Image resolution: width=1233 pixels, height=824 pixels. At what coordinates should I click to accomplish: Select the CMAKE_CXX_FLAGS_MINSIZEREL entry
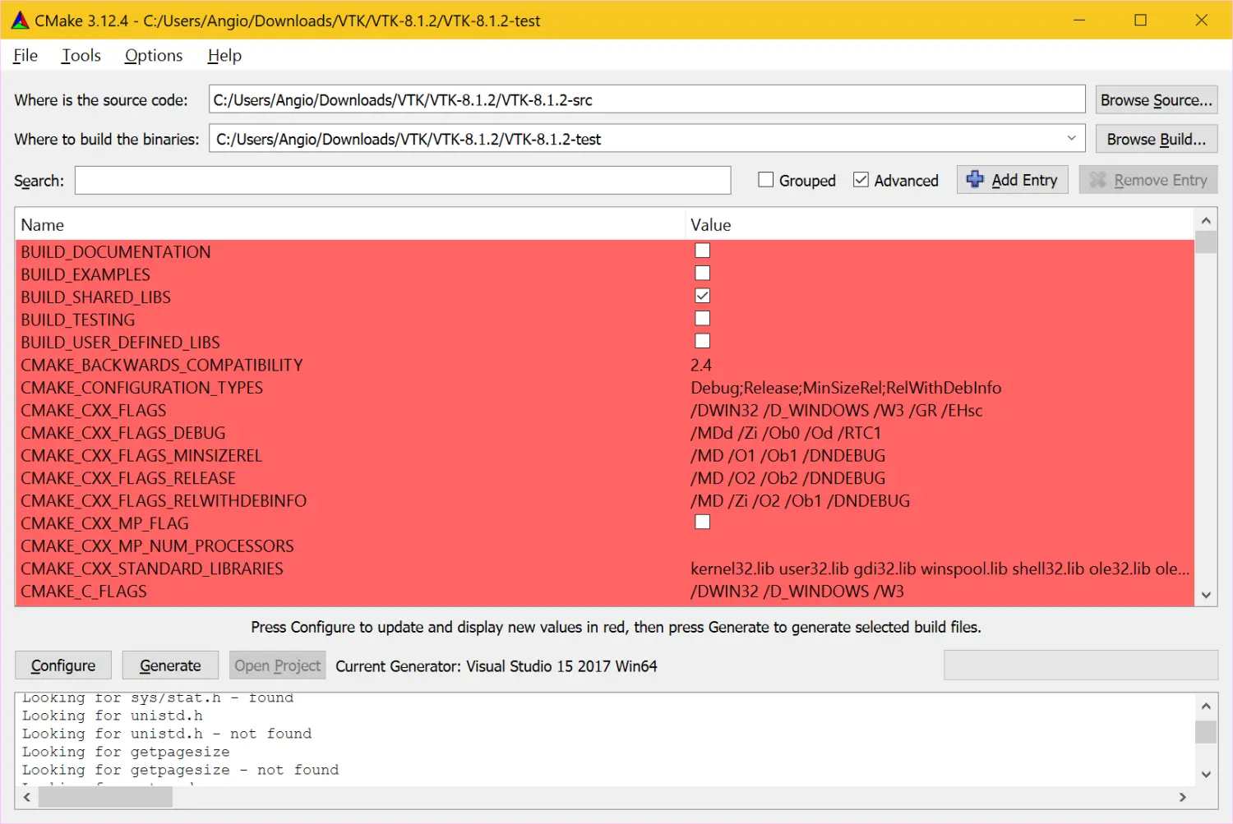(x=141, y=455)
